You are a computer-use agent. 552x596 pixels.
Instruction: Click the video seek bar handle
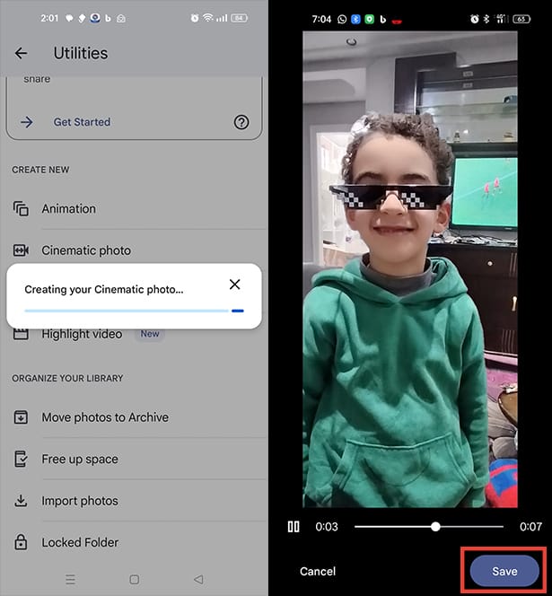pos(435,527)
